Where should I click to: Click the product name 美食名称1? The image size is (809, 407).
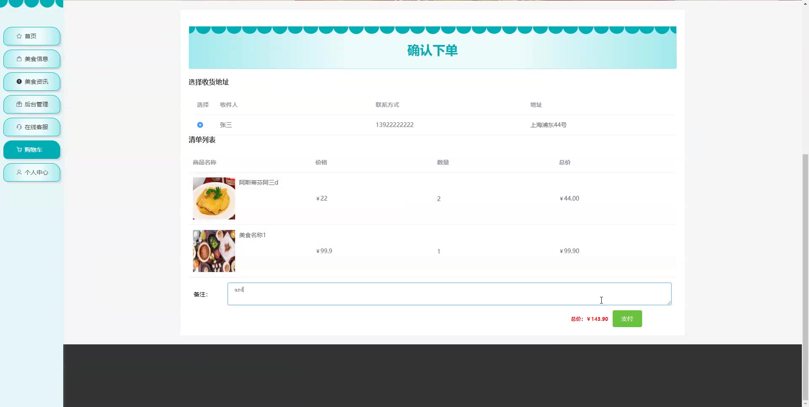(x=252, y=235)
